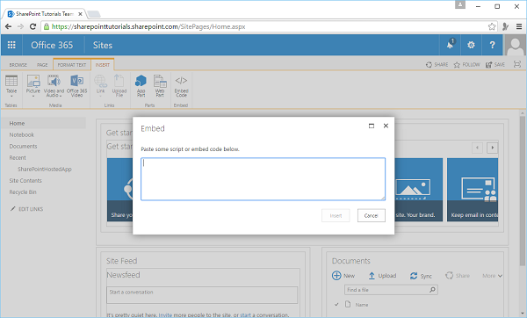Sort by the Name column header

tap(362, 305)
